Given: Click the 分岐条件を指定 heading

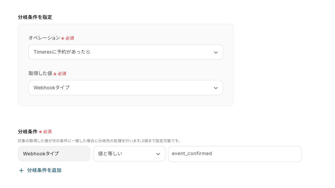Looking at the screenshot, I should click(35, 17).
